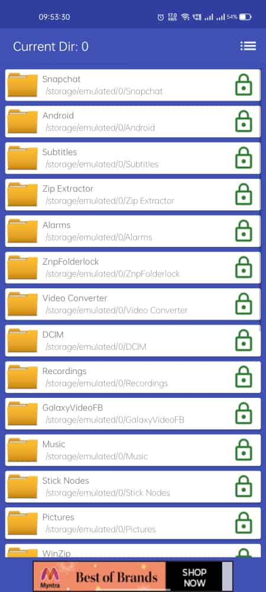Open the DCIM folder name
Image resolution: width=266 pixels, height=592 pixels.
tap(53, 335)
